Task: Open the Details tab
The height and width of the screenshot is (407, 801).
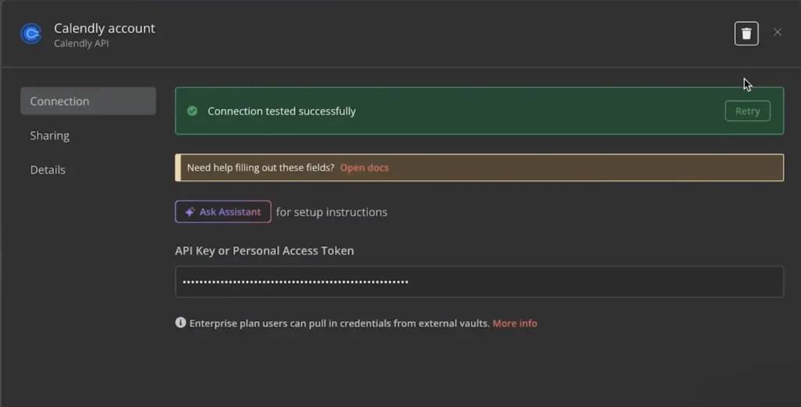Action: pos(48,170)
